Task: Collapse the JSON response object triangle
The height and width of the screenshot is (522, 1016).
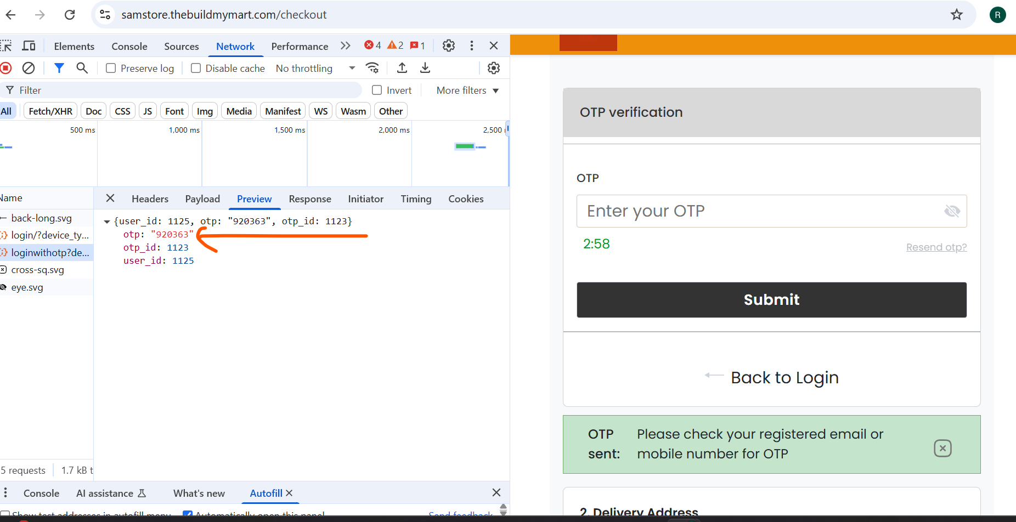Action: [x=107, y=222]
